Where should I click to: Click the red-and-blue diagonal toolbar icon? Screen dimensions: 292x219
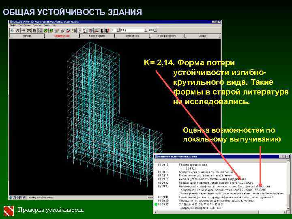68,30
